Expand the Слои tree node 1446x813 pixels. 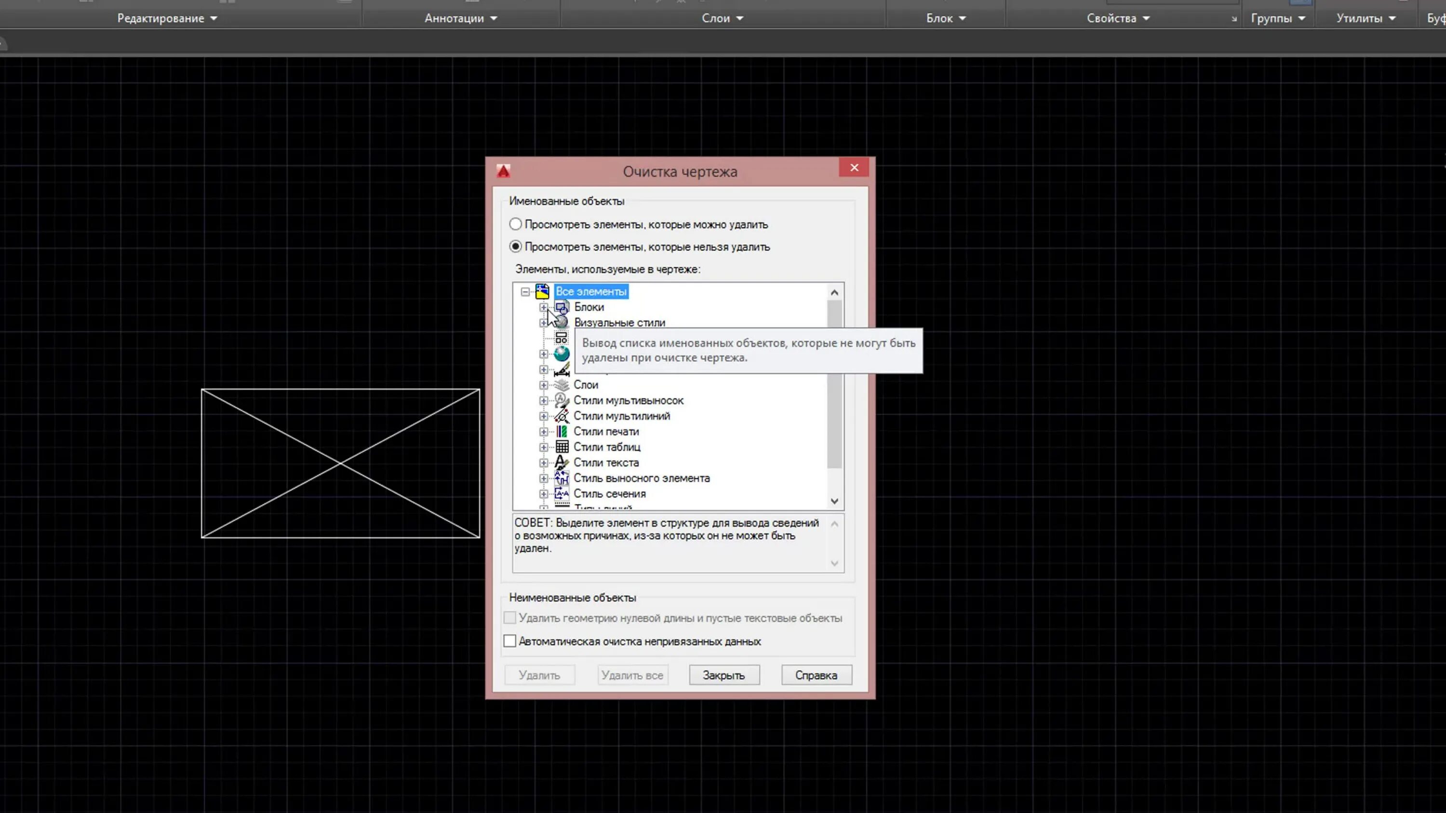(x=543, y=385)
